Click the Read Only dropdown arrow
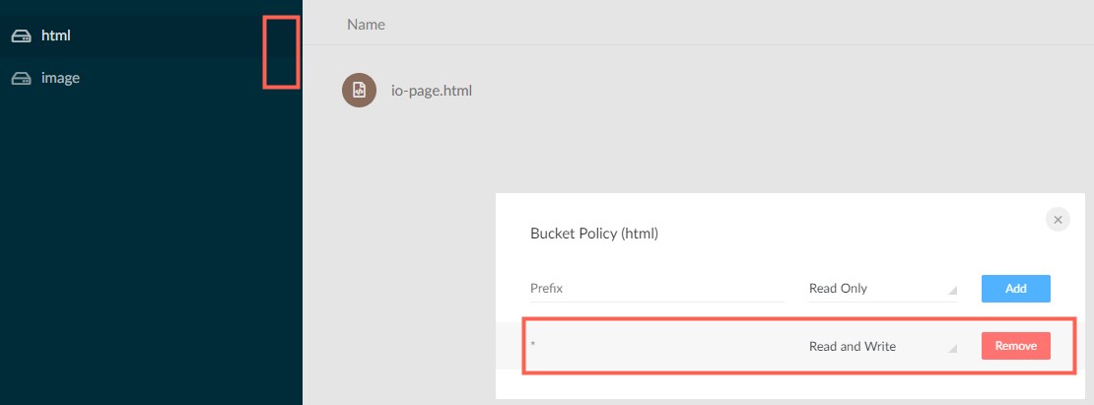The height and width of the screenshot is (405, 1094). point(952,290)
